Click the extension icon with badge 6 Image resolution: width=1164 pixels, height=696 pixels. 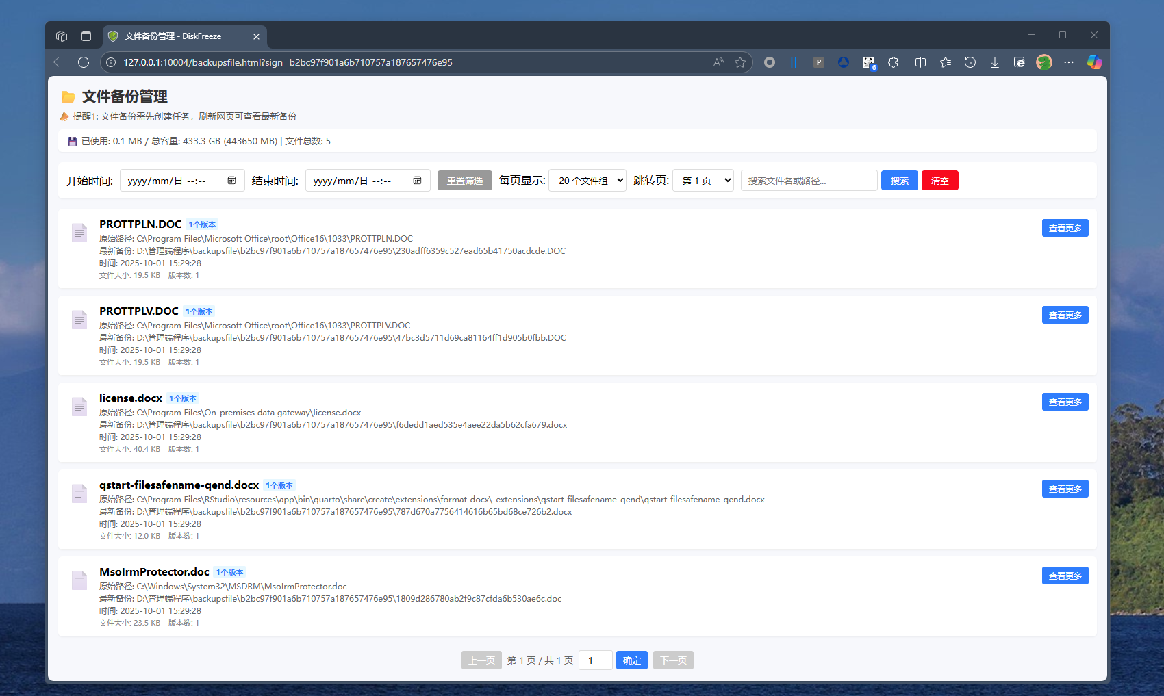[869, 63]
